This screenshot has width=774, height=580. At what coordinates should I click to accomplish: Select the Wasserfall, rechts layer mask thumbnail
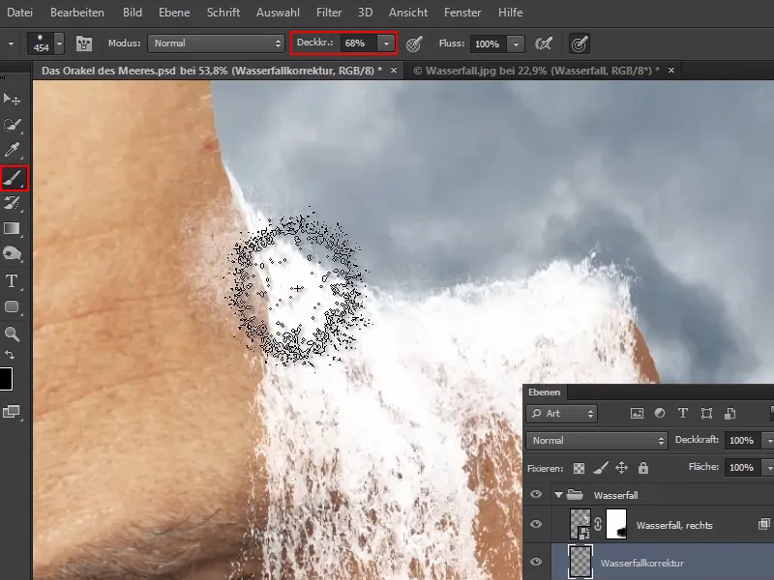click(x=616, y=524)
